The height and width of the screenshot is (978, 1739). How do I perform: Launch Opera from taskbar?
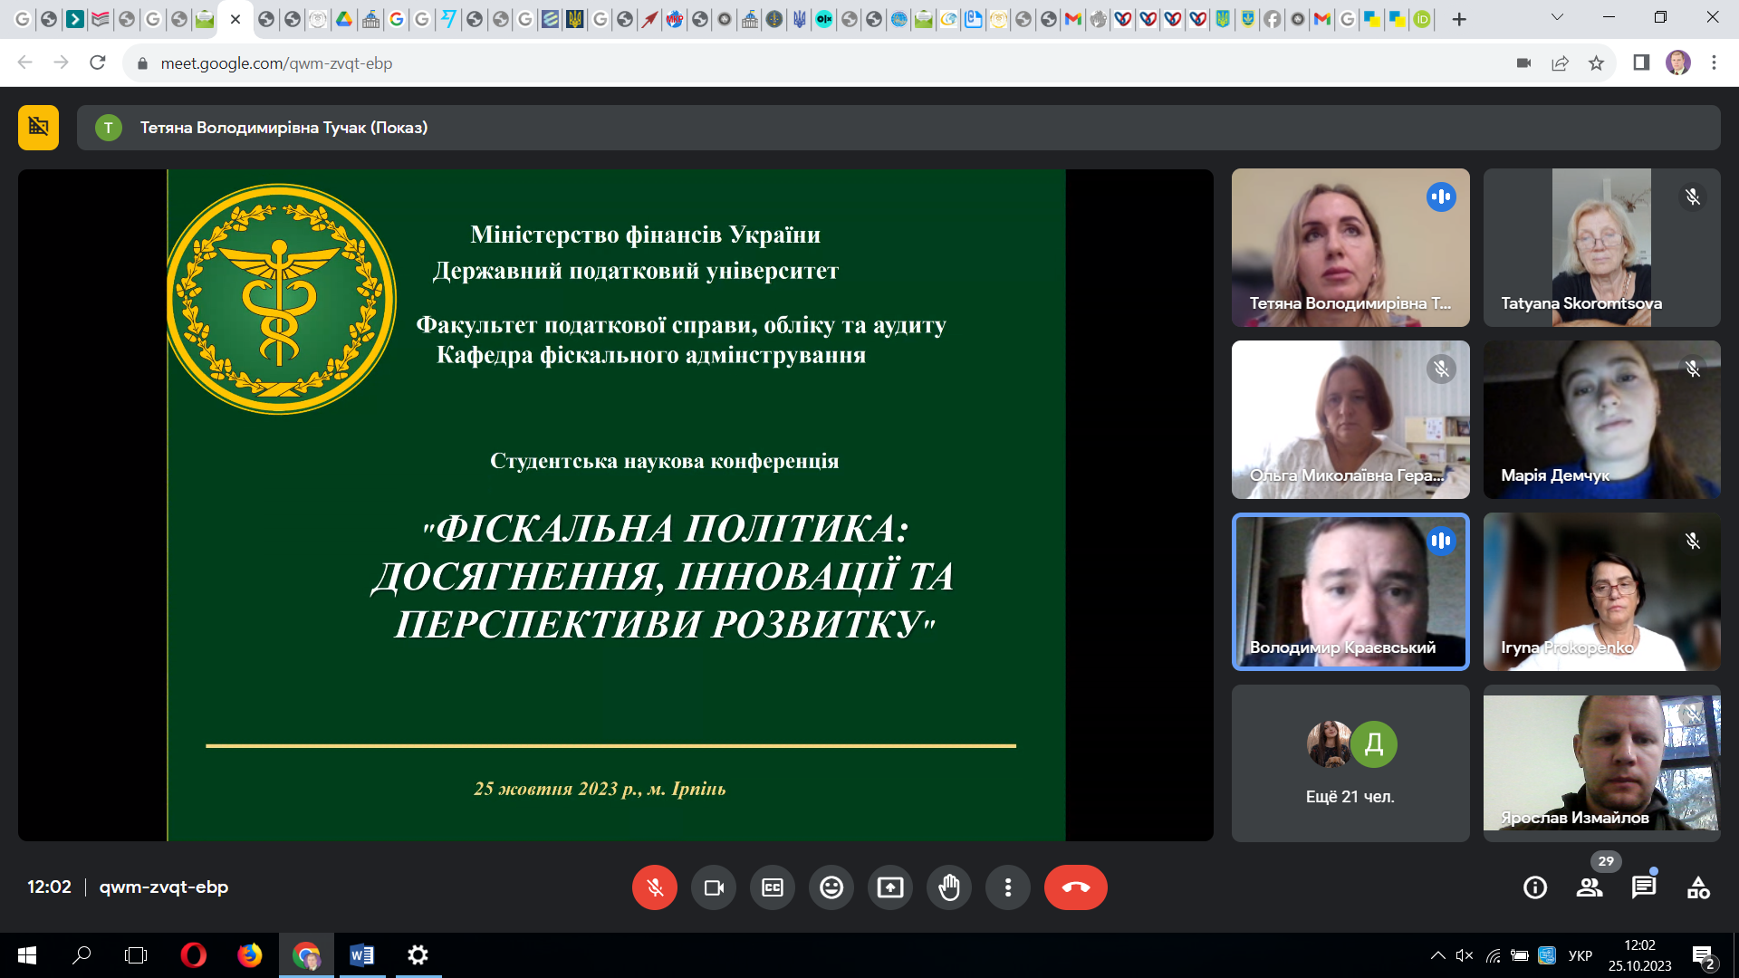coord(193,955)
